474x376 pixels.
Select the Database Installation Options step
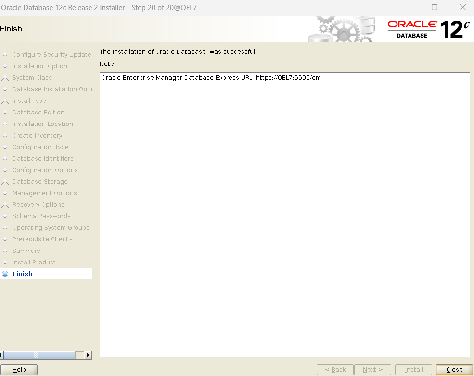tap(52, 89)
